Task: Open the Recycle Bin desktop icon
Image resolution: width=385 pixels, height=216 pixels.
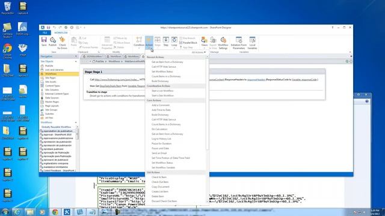Action: tap(7, 8)
